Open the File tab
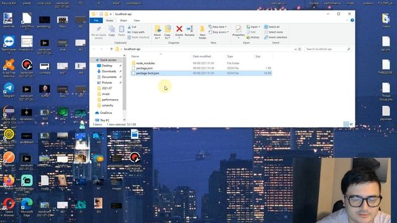Screen dimensions: 397x223 96,20
